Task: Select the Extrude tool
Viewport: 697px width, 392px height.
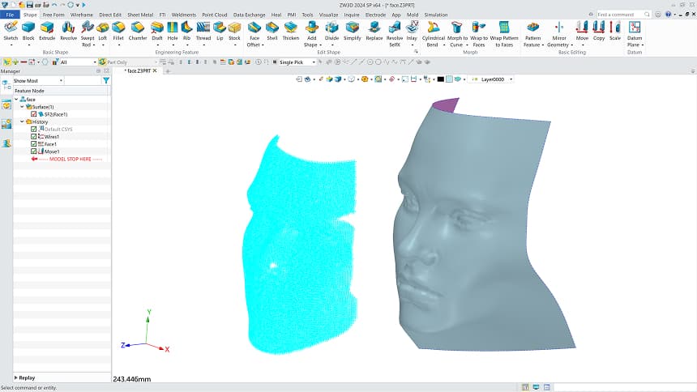Action: [48, 31]
